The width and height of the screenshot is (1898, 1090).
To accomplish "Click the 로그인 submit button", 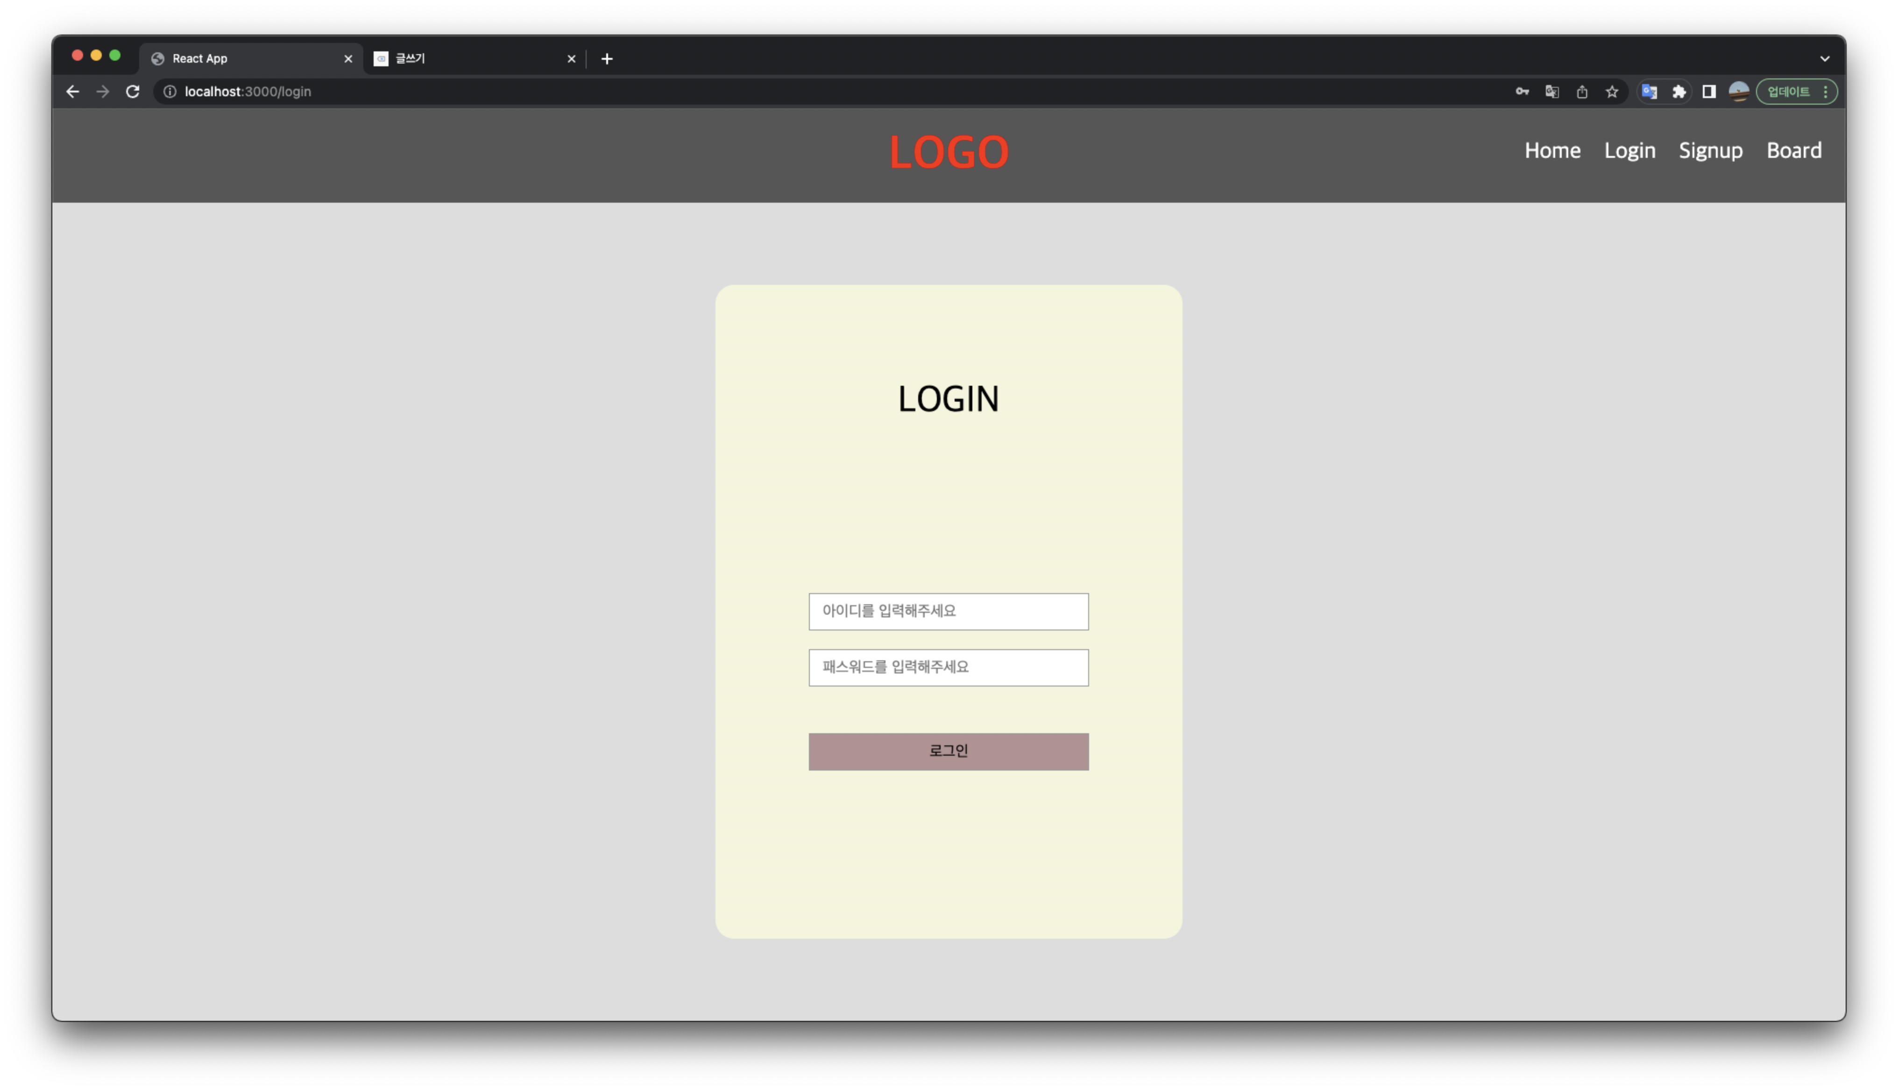I will pos(948,751).
